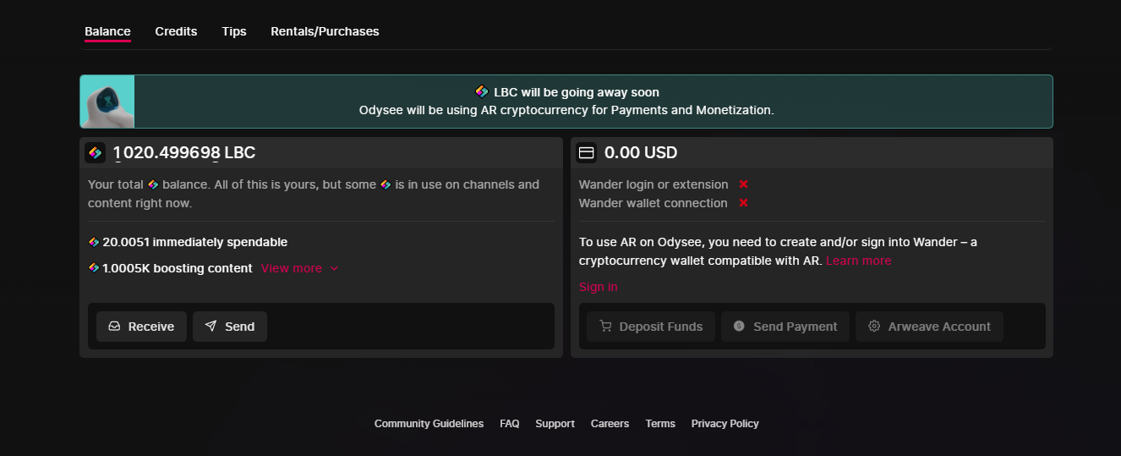
Task: Click the red X next to Wander login
Action: tap(743, 184)
